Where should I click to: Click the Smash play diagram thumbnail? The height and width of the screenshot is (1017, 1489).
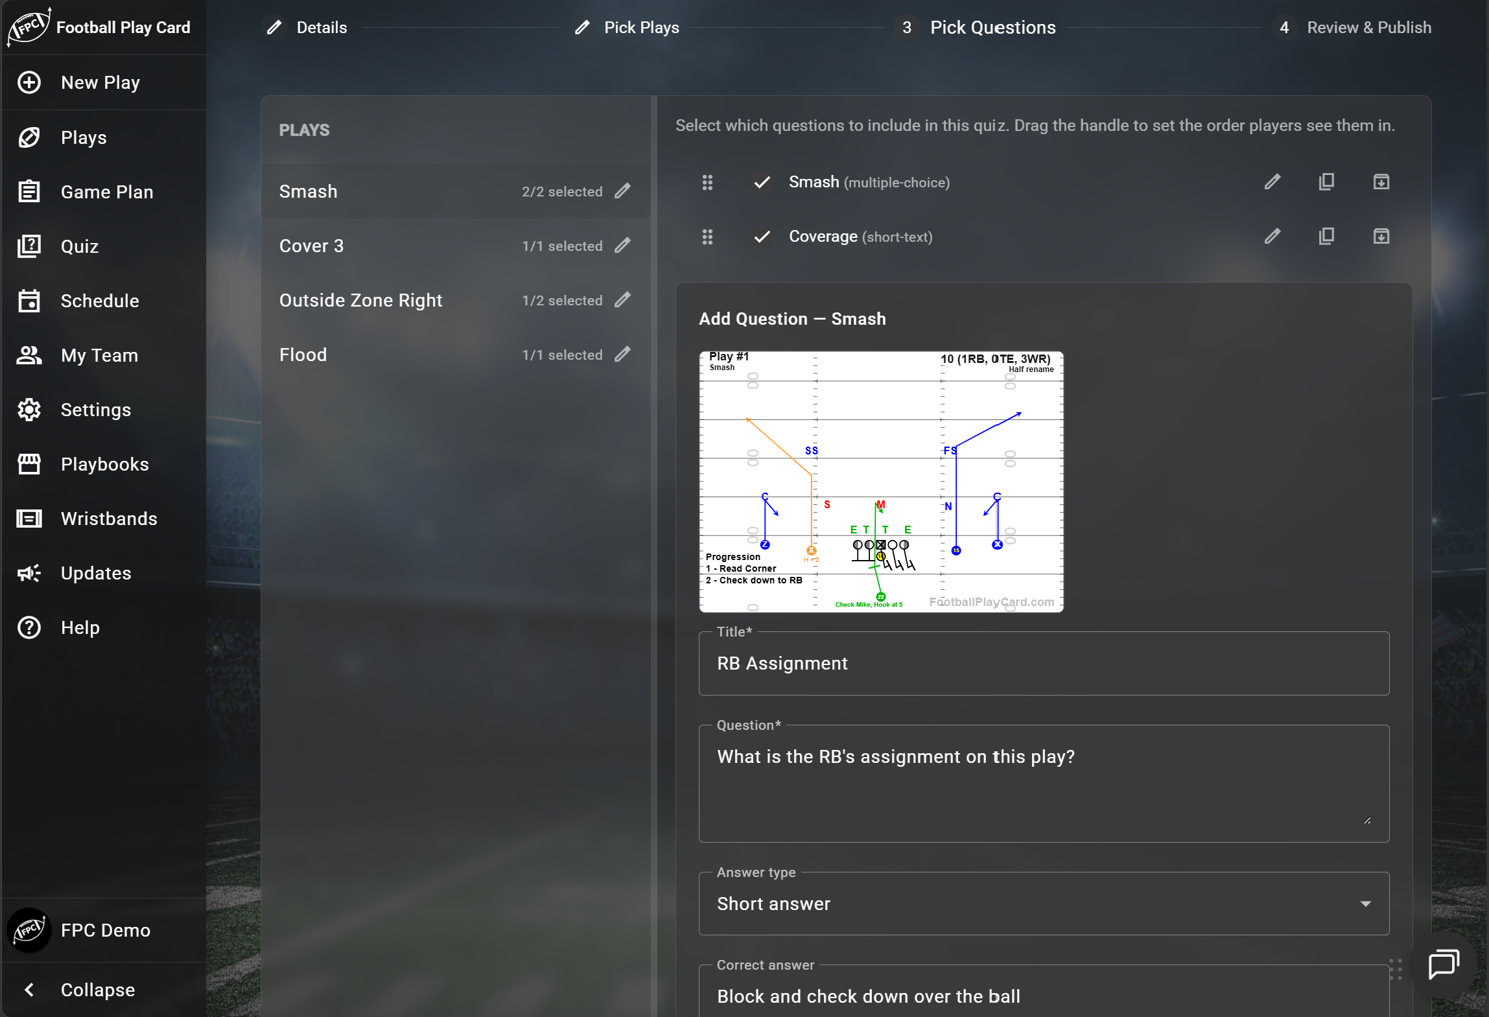(x=881, y=482)
